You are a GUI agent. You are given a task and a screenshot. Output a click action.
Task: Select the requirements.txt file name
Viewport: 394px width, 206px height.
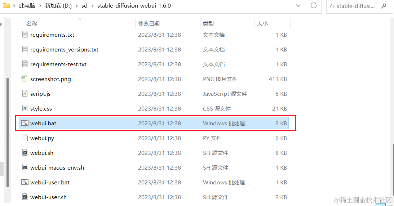[x=52, y=35]
